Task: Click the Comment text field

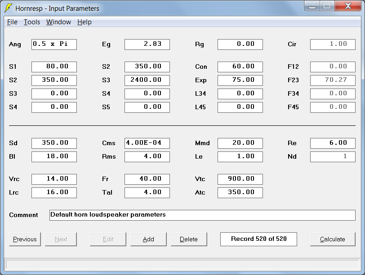Action: point(203,215)
